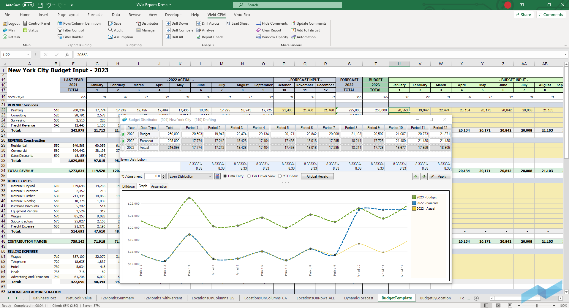This screenshot has width=569, height=308.
Task: Select the YTD View radio option
Action: pyautogui.click(x=280, y=176)
